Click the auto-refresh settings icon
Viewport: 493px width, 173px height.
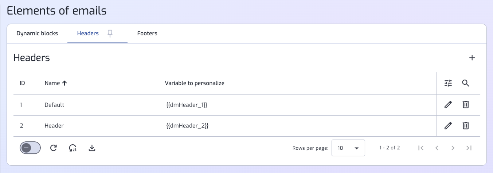(73, 148)
